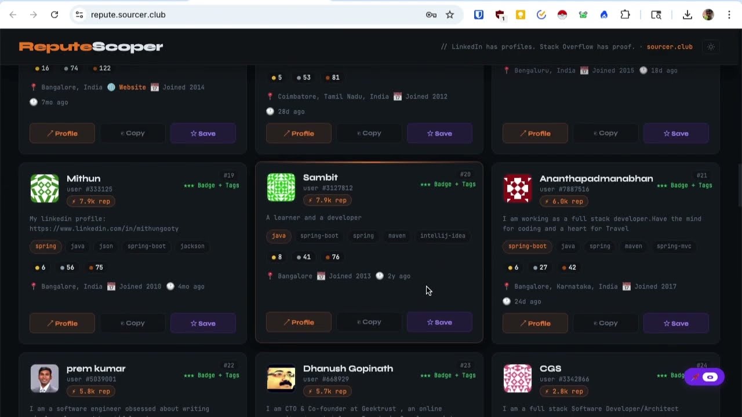Screen dimensions: 742x417
Task: Open Chrome three-dot menu
Action: point(729,14)
